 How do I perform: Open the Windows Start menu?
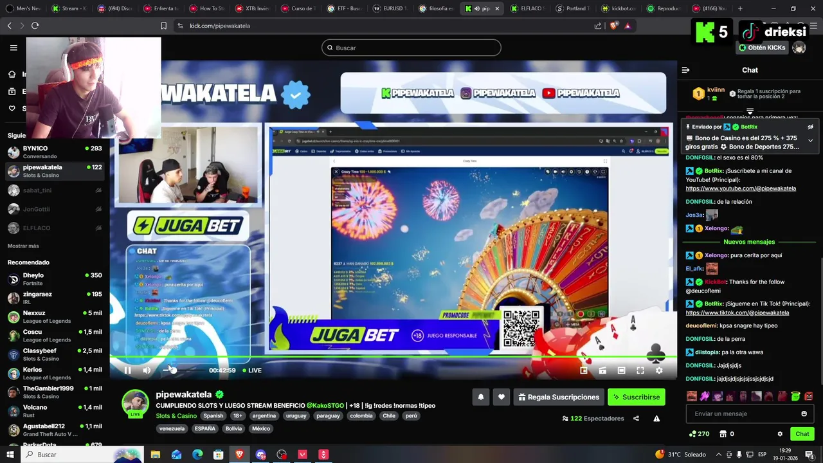pos(10,455)
